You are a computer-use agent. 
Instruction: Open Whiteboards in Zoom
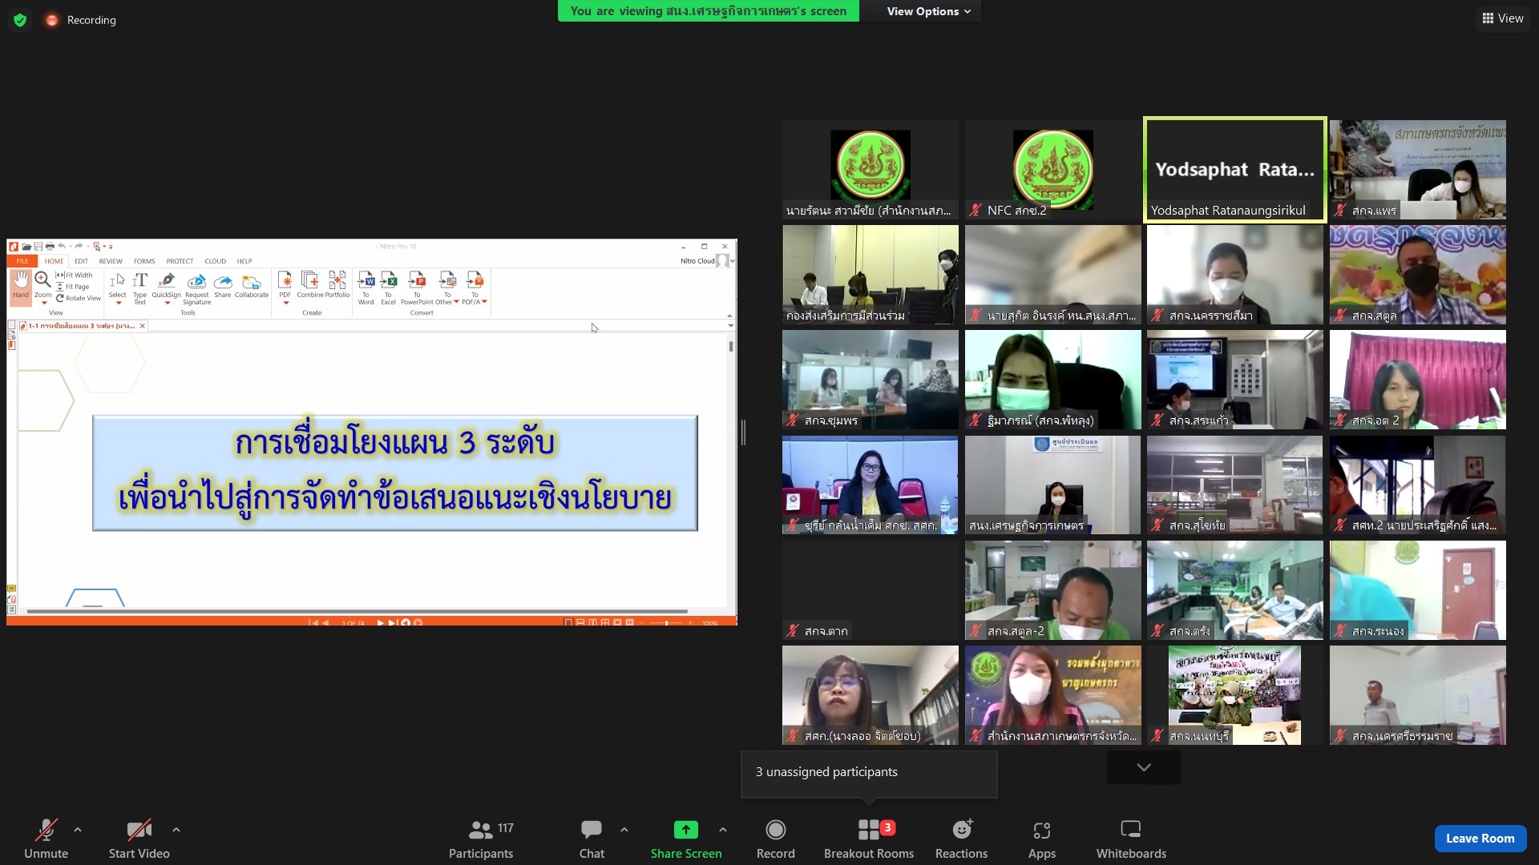1131,839
